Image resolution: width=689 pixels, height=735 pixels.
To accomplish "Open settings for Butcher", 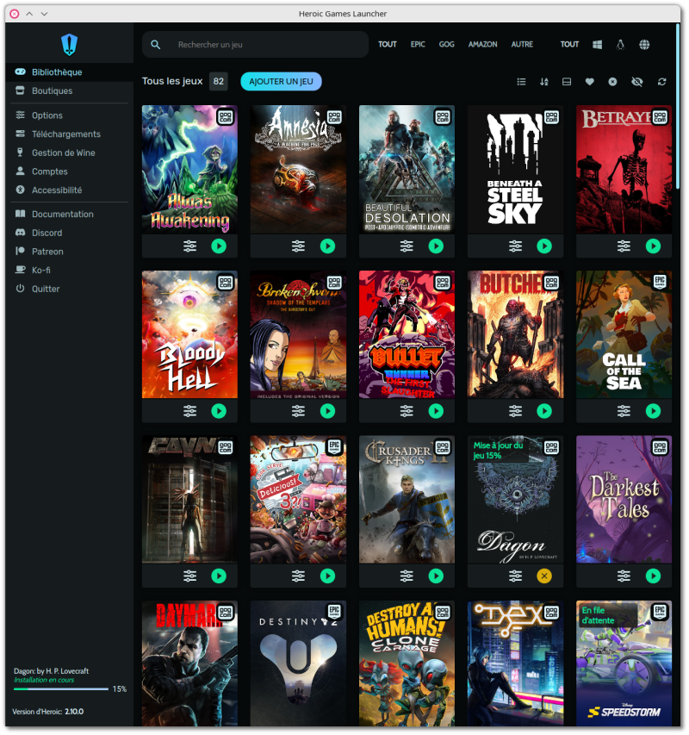I will click(x=515, y=411).
